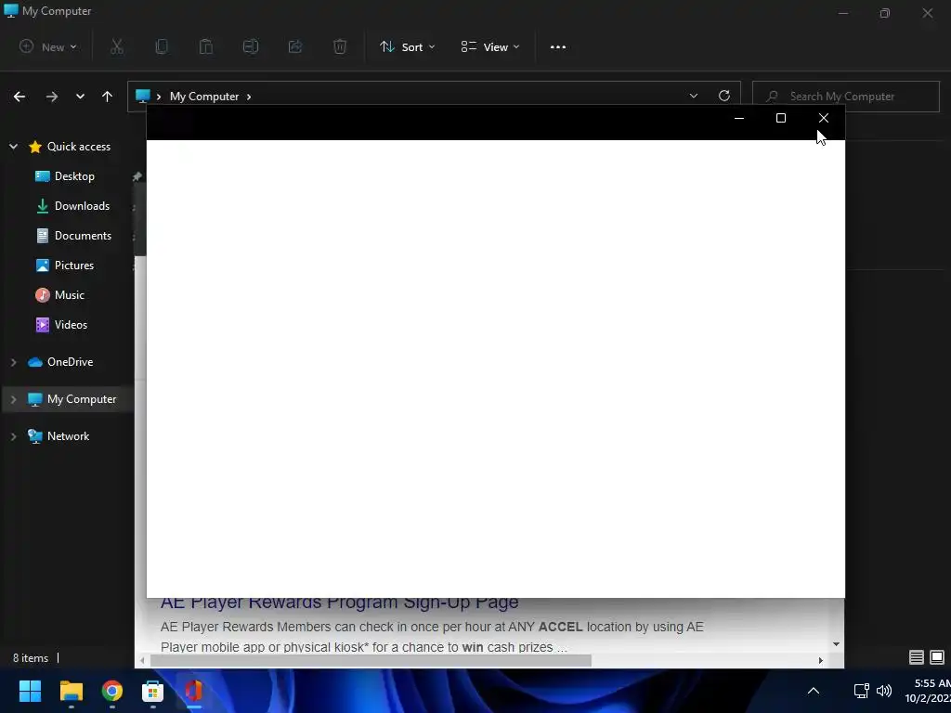Open the recent locations dropdown arrow

click(80, 97)
